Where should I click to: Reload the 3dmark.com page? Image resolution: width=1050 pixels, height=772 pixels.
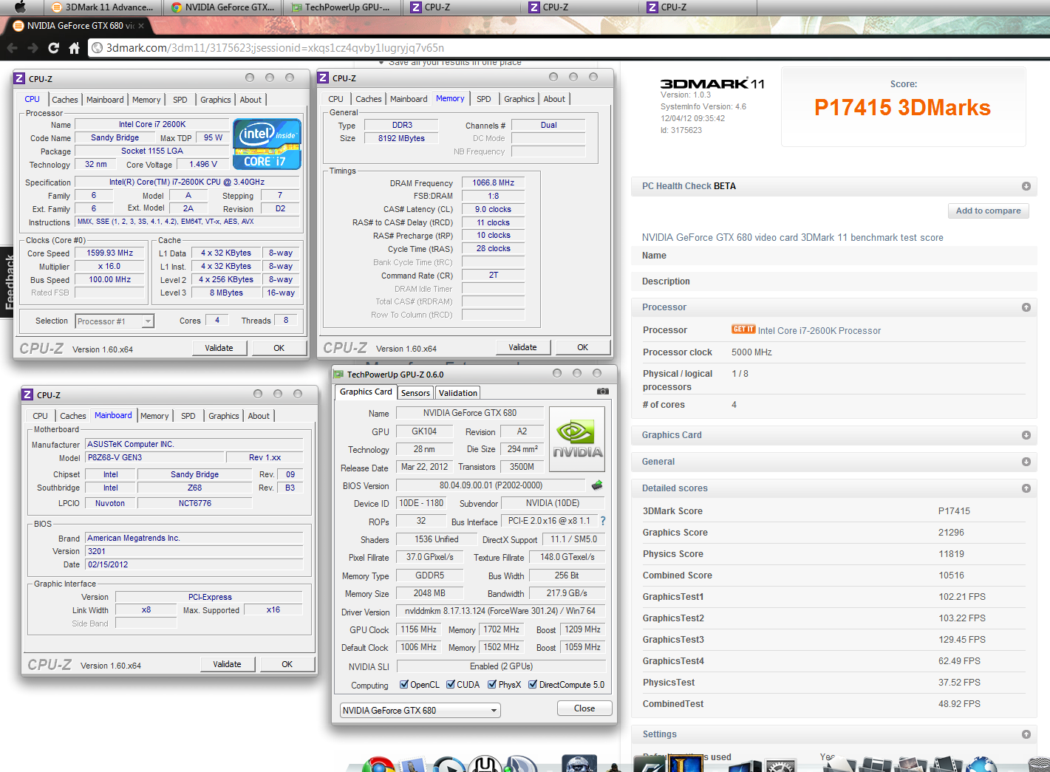[x=53, y=48]
